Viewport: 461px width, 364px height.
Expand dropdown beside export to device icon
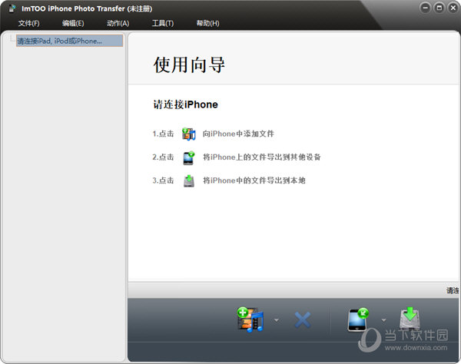383,320
